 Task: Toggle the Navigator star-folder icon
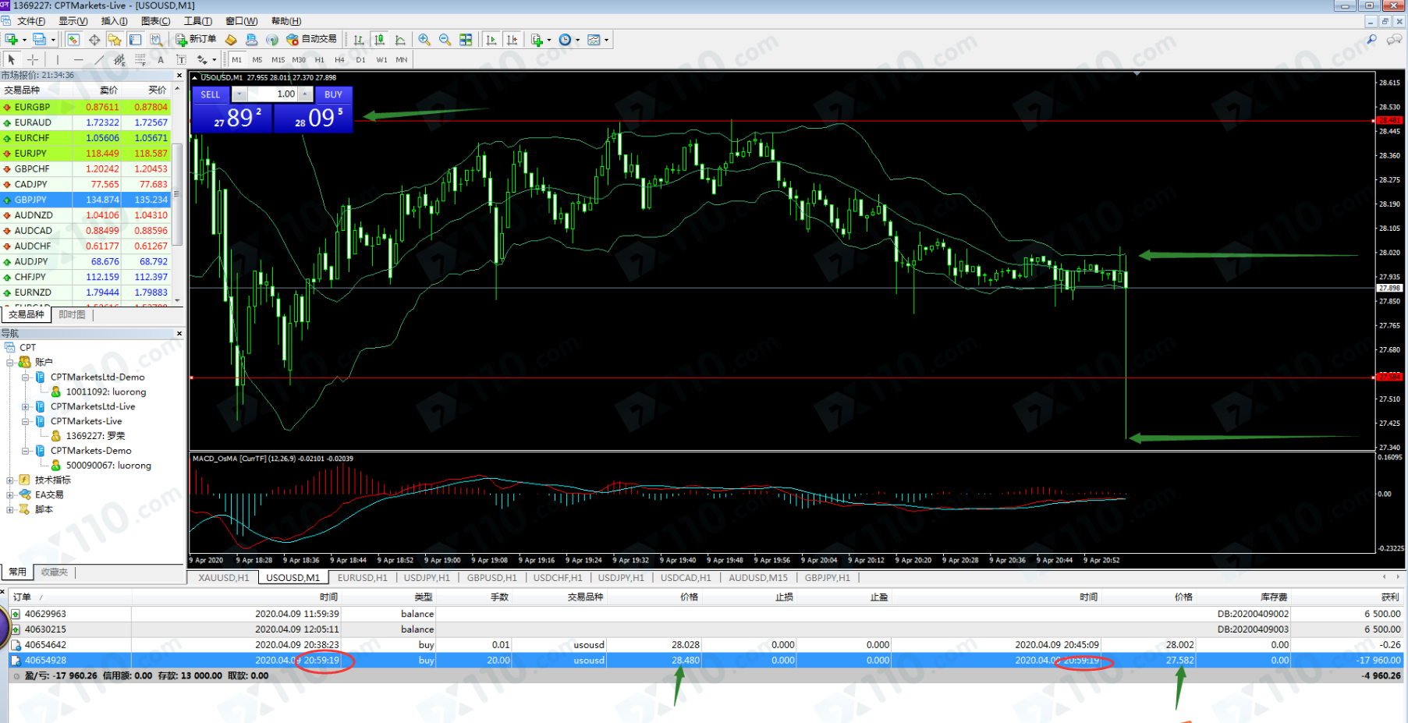pyautogui.click(x=115, y=39)
